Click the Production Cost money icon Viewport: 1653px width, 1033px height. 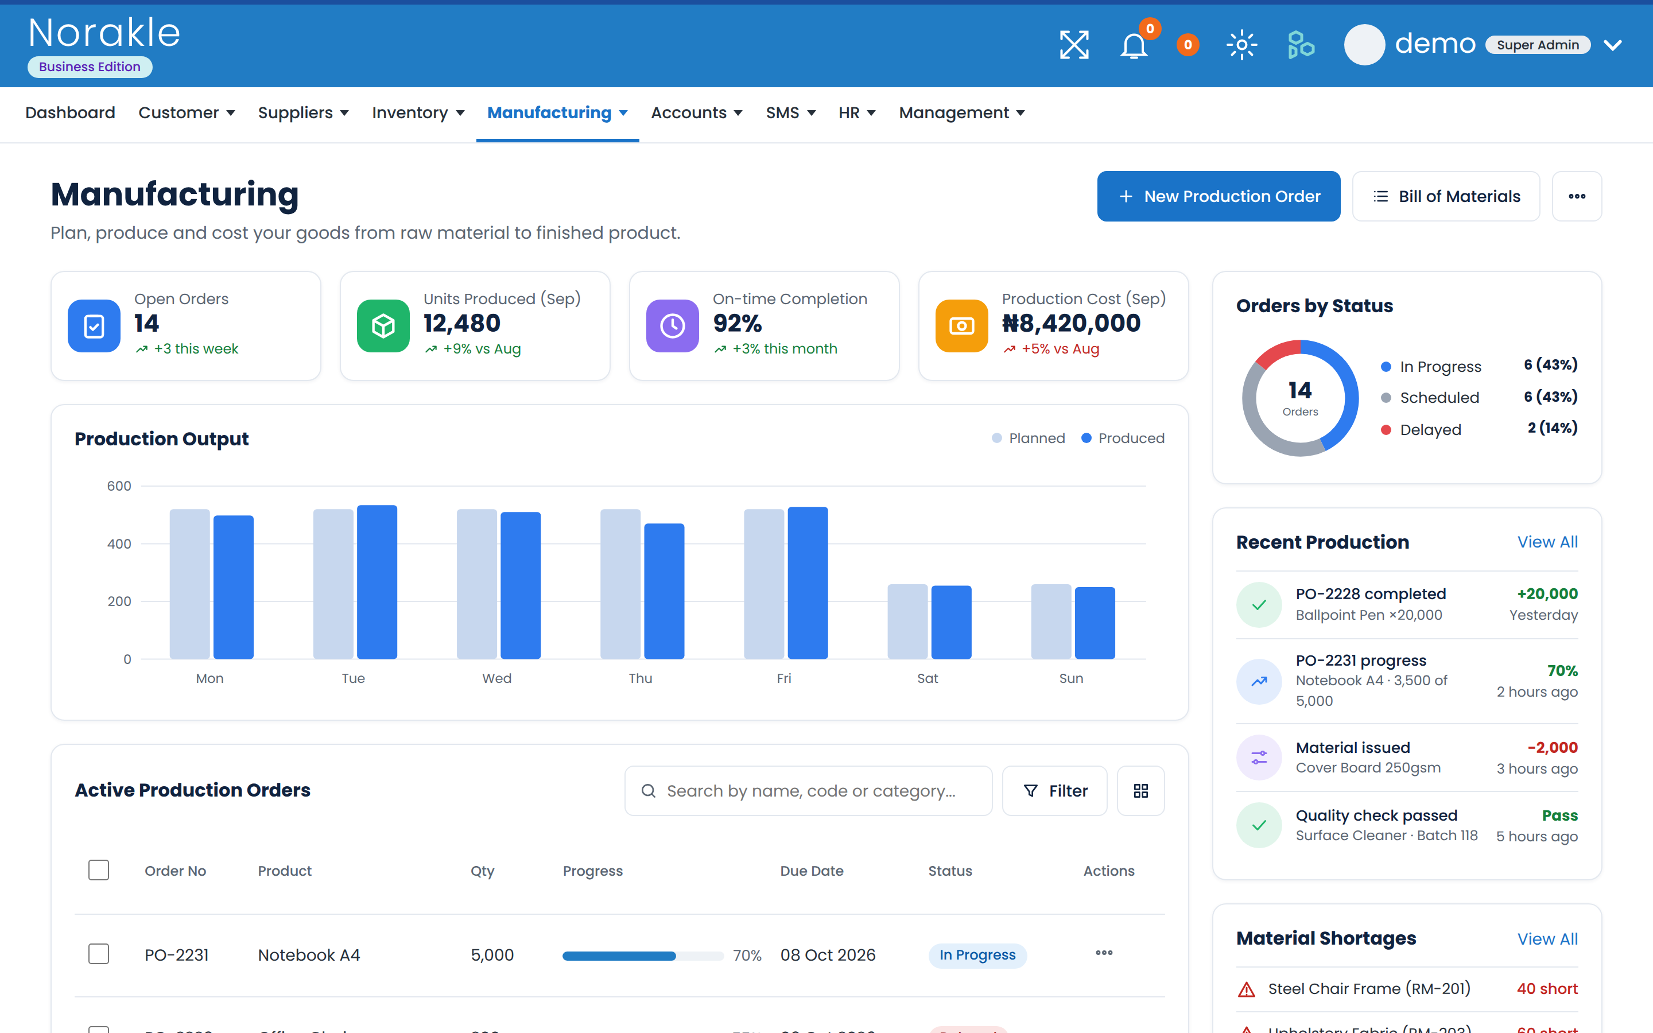coord(962,326)
